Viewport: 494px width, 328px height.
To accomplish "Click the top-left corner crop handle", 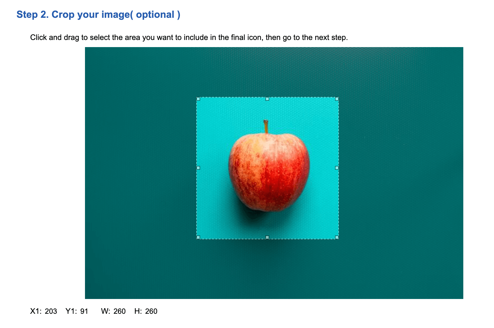I will coord(198,99).
